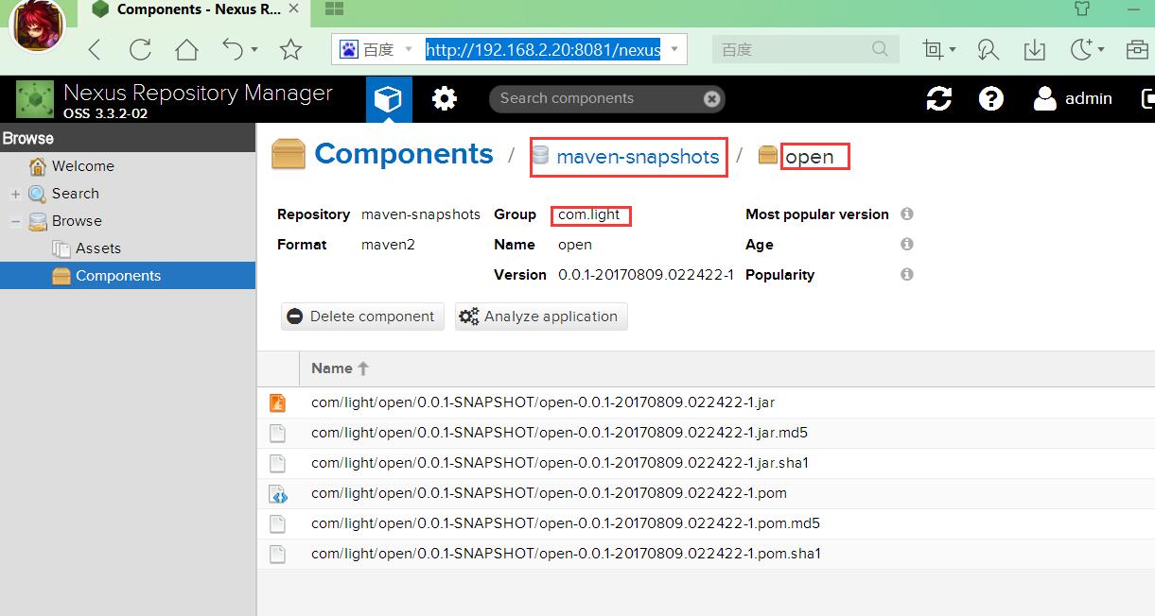Click the Analyze application button
The image size is (1155, 616).
point(541,317)
